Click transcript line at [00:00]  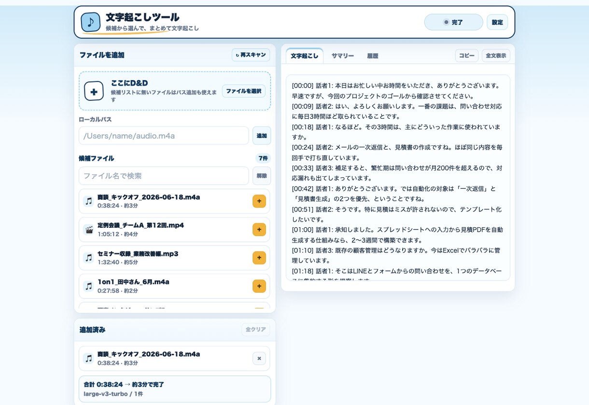coord(397,90)
